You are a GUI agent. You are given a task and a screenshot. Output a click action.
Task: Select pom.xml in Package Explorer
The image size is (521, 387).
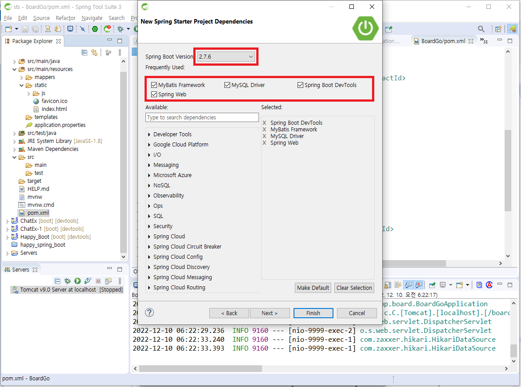click(38, 213)
